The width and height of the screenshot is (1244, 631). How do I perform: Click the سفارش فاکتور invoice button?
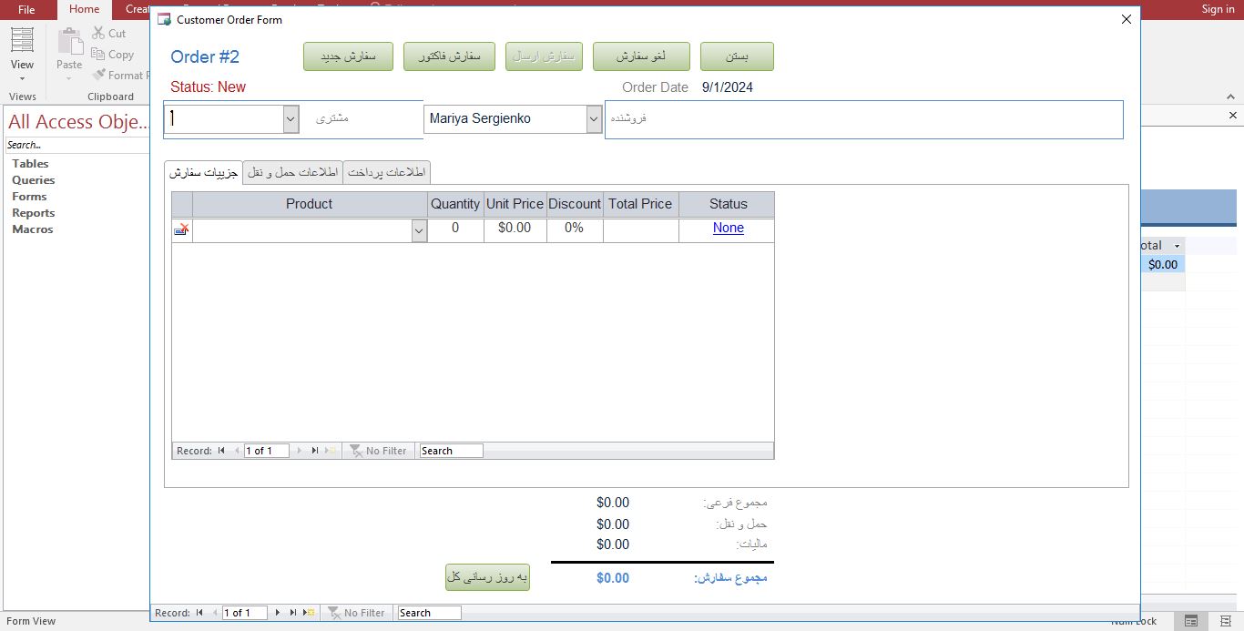(x=449, y=56)
